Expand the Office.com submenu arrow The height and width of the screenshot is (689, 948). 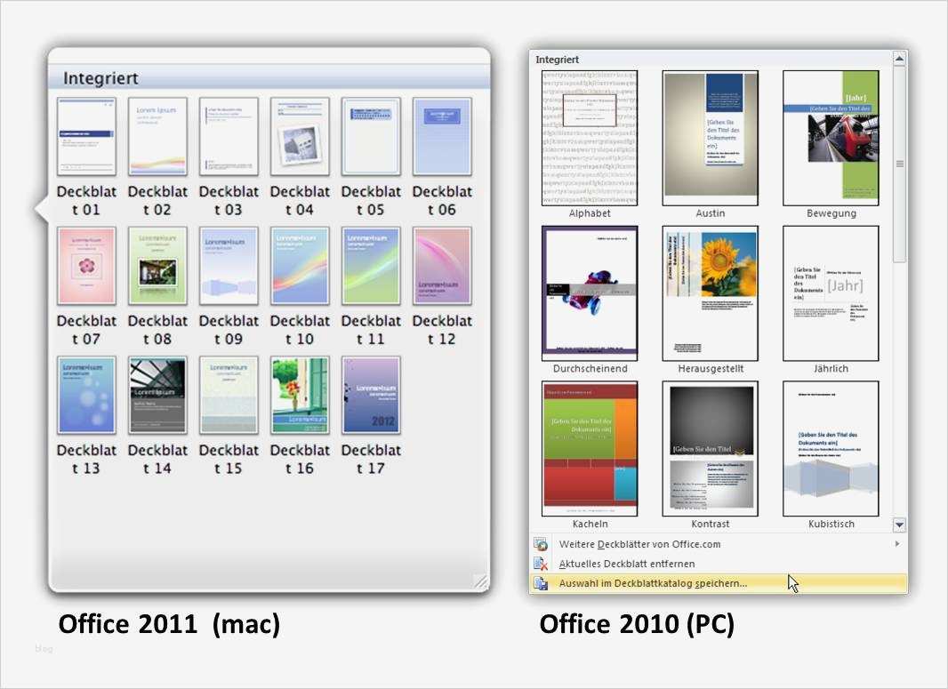coord(897,544)
